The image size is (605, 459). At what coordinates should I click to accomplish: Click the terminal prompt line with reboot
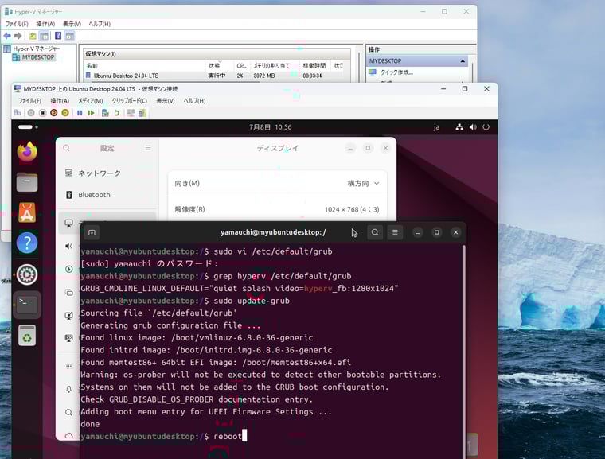[164, 436]
